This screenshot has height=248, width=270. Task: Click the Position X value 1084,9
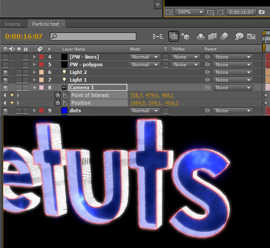point(138,103)
